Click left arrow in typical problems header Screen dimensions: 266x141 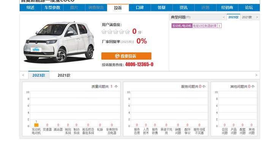tap(224, 17)
